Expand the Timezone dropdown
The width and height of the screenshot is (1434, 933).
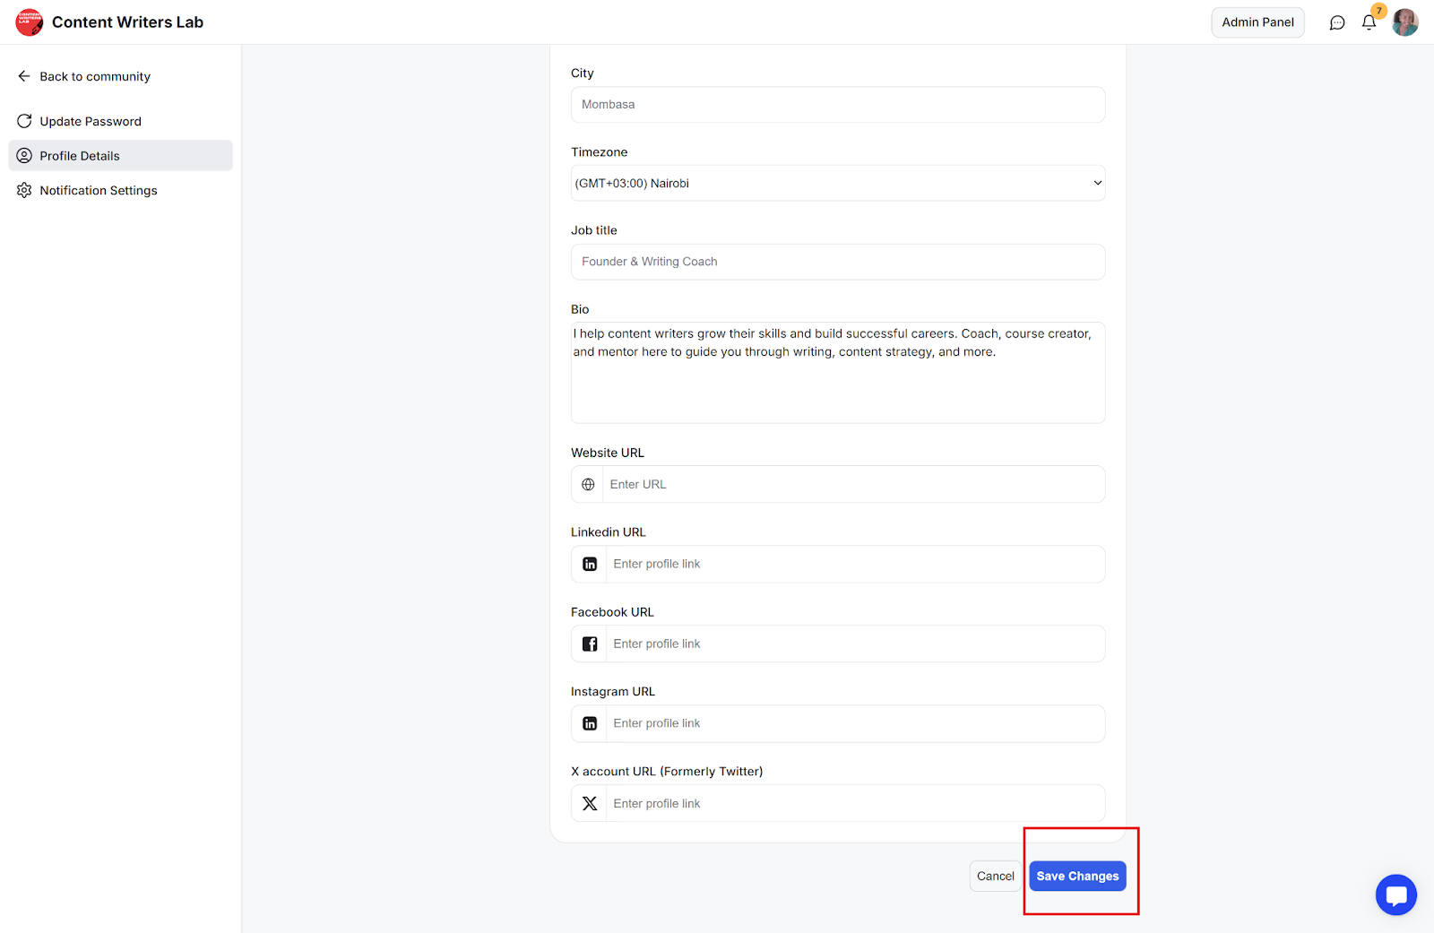click(837, 184)
